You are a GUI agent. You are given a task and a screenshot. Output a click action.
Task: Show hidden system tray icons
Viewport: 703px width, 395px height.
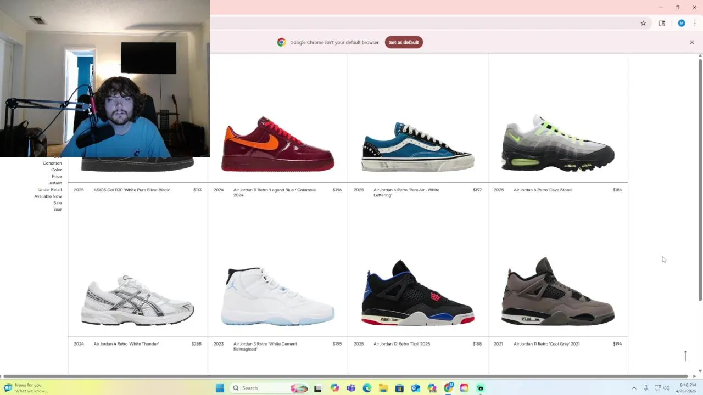pos(634,388)
